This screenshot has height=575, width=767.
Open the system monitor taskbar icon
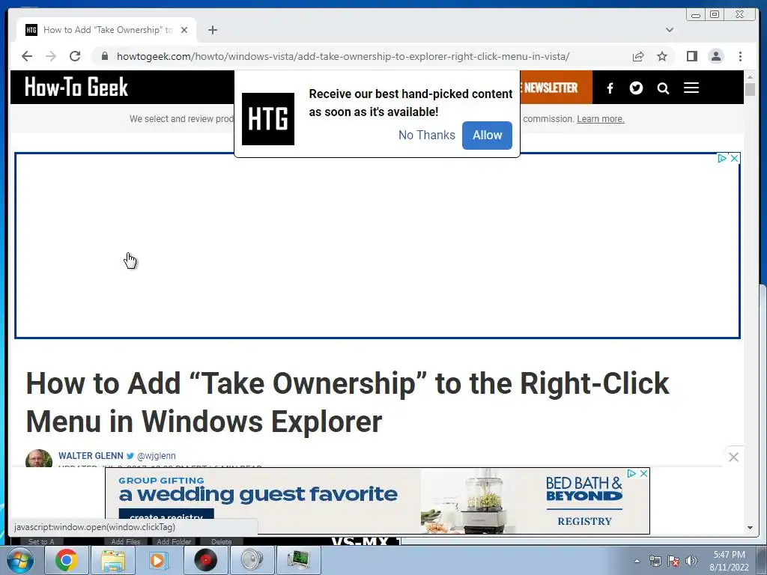click(298, 560)
